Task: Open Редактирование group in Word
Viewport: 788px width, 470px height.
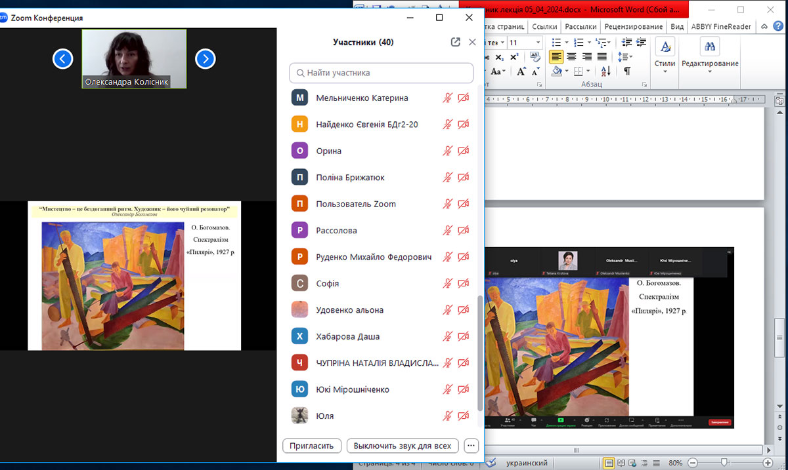Action: 710,54
